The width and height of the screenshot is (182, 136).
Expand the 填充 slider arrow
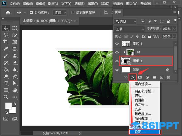pyautogui.click(x=174, y=37)
